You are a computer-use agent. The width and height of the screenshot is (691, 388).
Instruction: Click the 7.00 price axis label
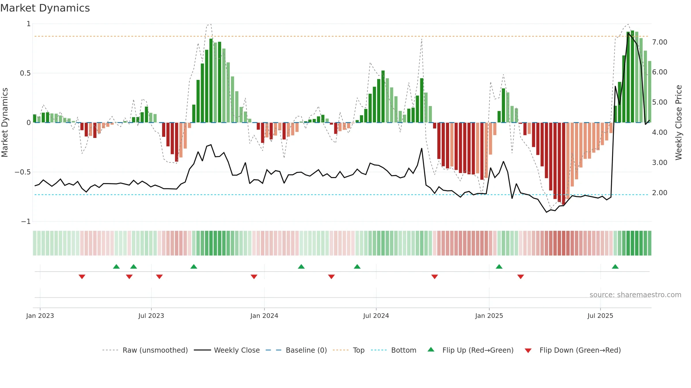660,42
